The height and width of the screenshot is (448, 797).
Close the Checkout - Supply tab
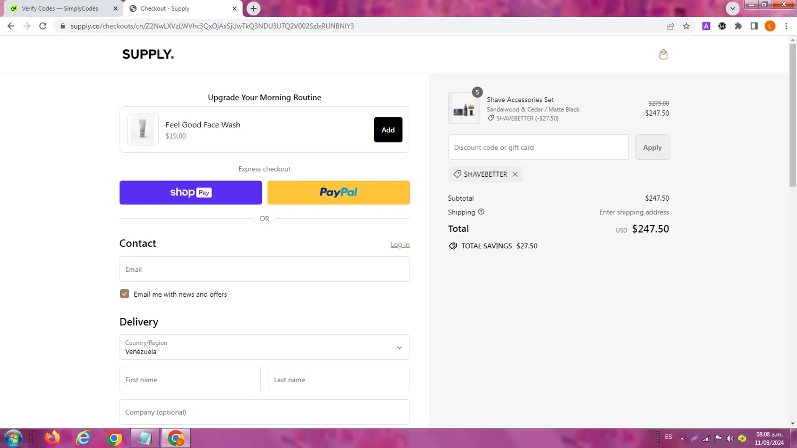click(234, 8)
